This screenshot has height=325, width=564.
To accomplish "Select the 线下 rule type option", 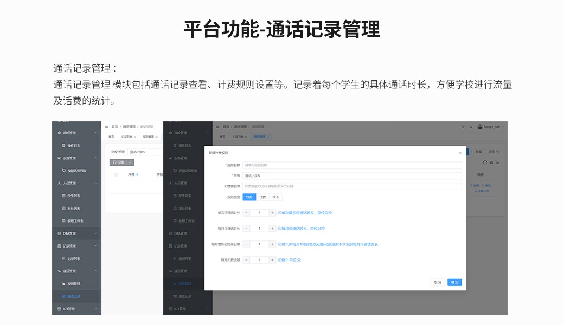I will click(x=275, y=197).
